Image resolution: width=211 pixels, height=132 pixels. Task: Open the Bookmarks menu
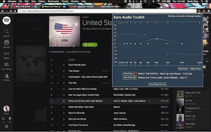53,1
